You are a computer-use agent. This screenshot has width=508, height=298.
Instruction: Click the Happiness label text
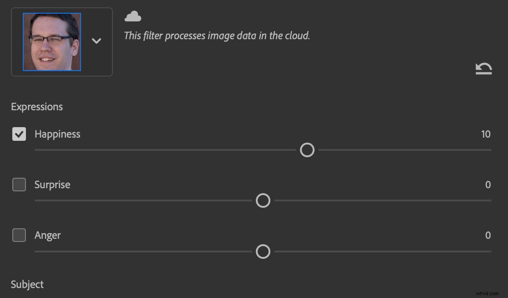coord(57,134)
